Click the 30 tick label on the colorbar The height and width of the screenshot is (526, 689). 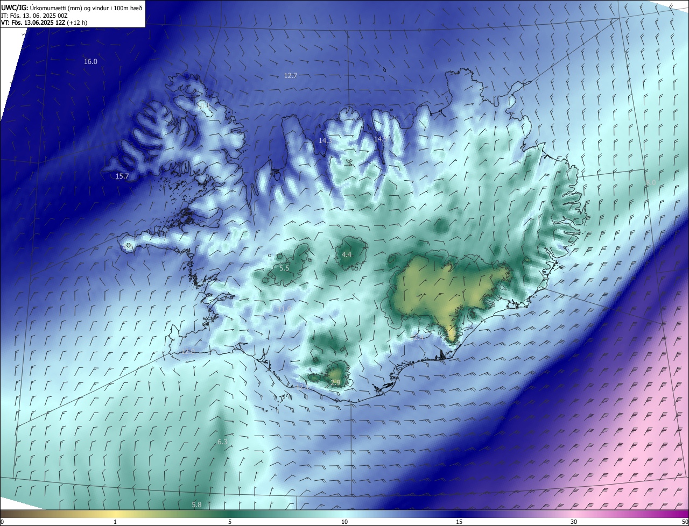click(574, 522)
